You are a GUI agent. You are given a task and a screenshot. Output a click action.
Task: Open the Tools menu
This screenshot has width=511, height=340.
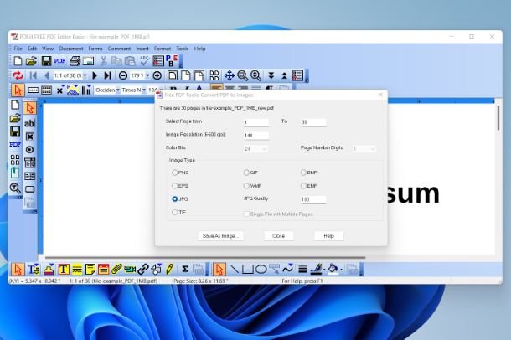point(182,49)
